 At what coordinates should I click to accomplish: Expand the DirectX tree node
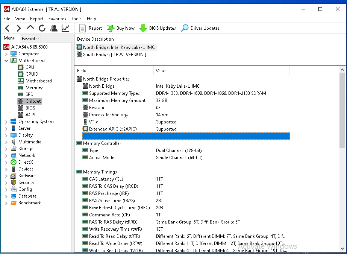6,162
